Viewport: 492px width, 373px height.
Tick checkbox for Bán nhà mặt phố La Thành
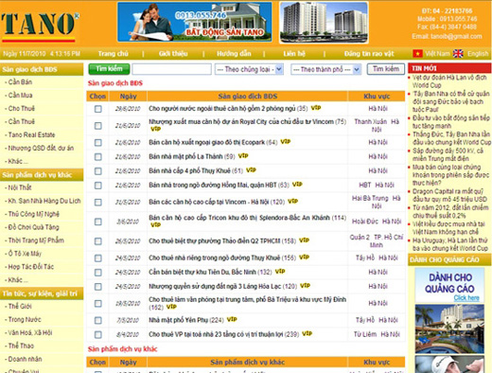pos(98,157)
